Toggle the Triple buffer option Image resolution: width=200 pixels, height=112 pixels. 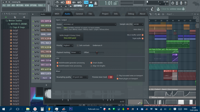coord(142,39)
